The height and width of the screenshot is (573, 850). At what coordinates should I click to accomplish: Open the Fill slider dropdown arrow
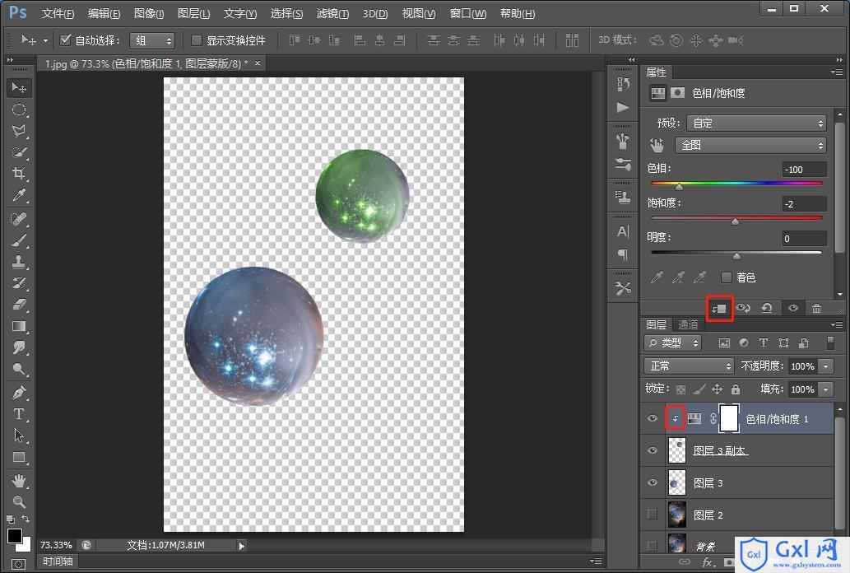click(x=825, y=389)
